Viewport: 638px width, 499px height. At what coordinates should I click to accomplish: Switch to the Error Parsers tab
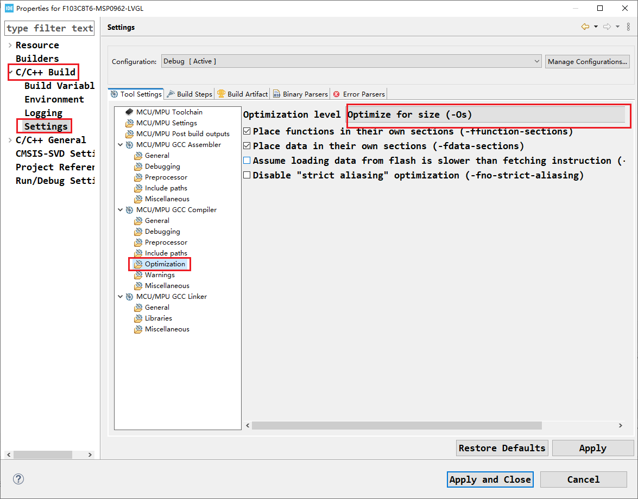pos(359,94)
